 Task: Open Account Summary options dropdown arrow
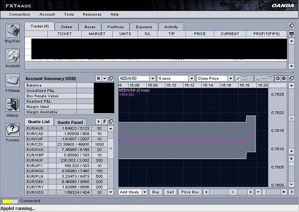point(104,78)
